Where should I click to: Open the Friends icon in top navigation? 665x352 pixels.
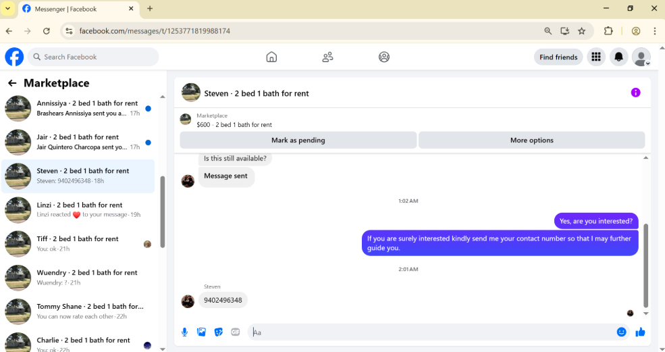point(327,57)
